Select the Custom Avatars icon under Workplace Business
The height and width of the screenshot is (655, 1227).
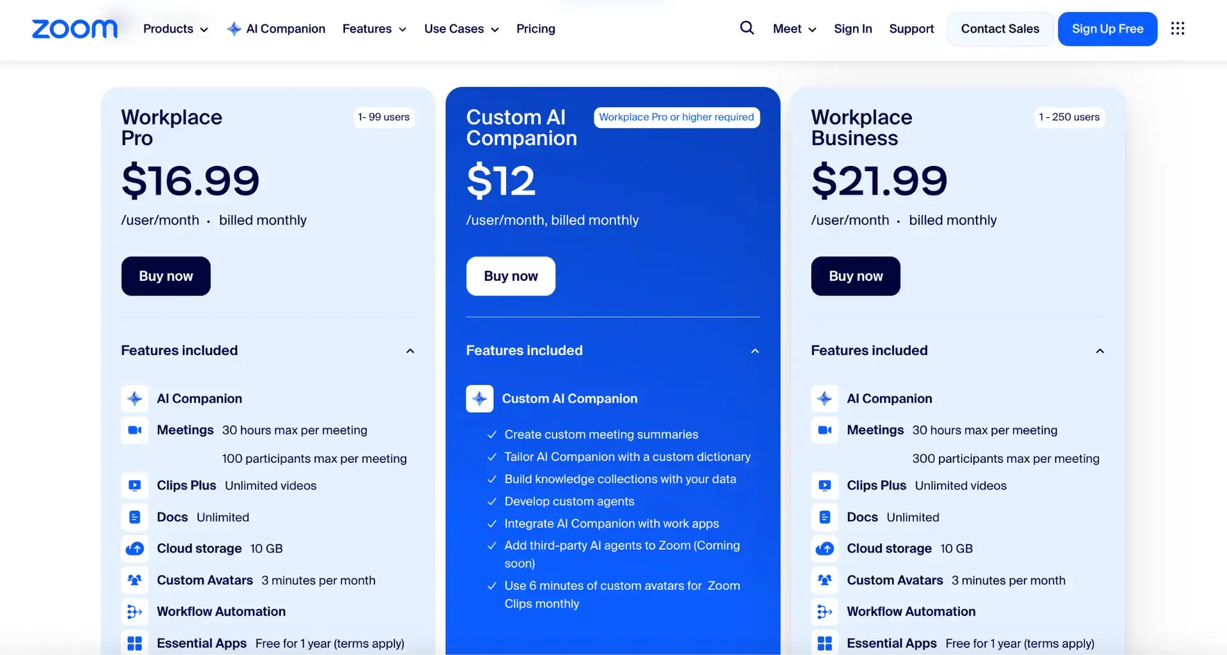coord(824,580)
